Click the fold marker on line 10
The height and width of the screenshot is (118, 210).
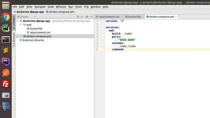click(x=105, y=49)
